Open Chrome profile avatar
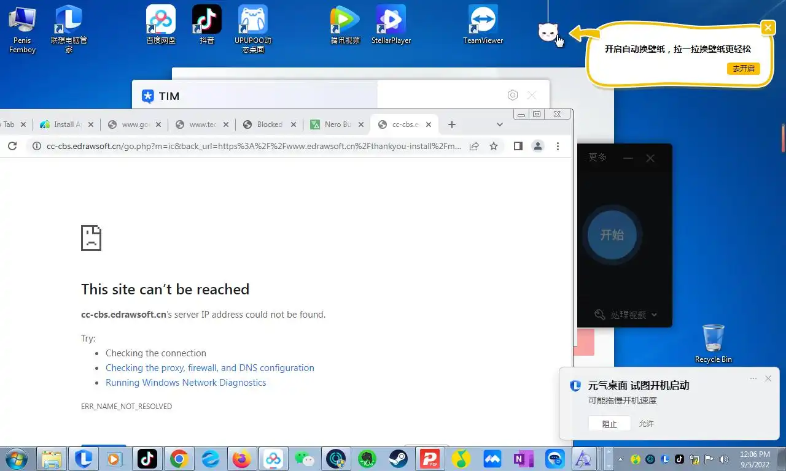This screenshot has width=786, height=471. click(x=538, y=146)
